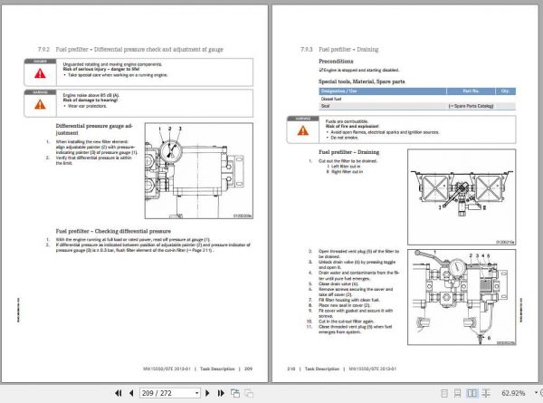The height and width of the screenshot is (403, 543).
Task: Click the section heading 7.9.3 Fuel prefilter – Draining
Action: [339, 49]
